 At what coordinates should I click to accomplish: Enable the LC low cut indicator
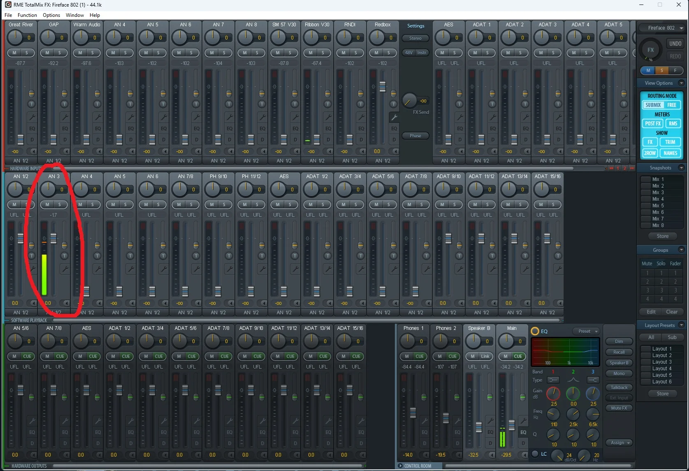tap(535, 454)
